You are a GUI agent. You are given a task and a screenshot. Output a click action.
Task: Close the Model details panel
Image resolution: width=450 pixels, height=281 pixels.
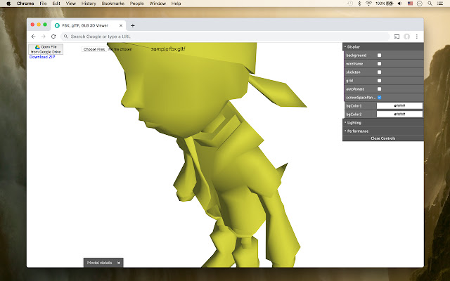coord(119,263)
